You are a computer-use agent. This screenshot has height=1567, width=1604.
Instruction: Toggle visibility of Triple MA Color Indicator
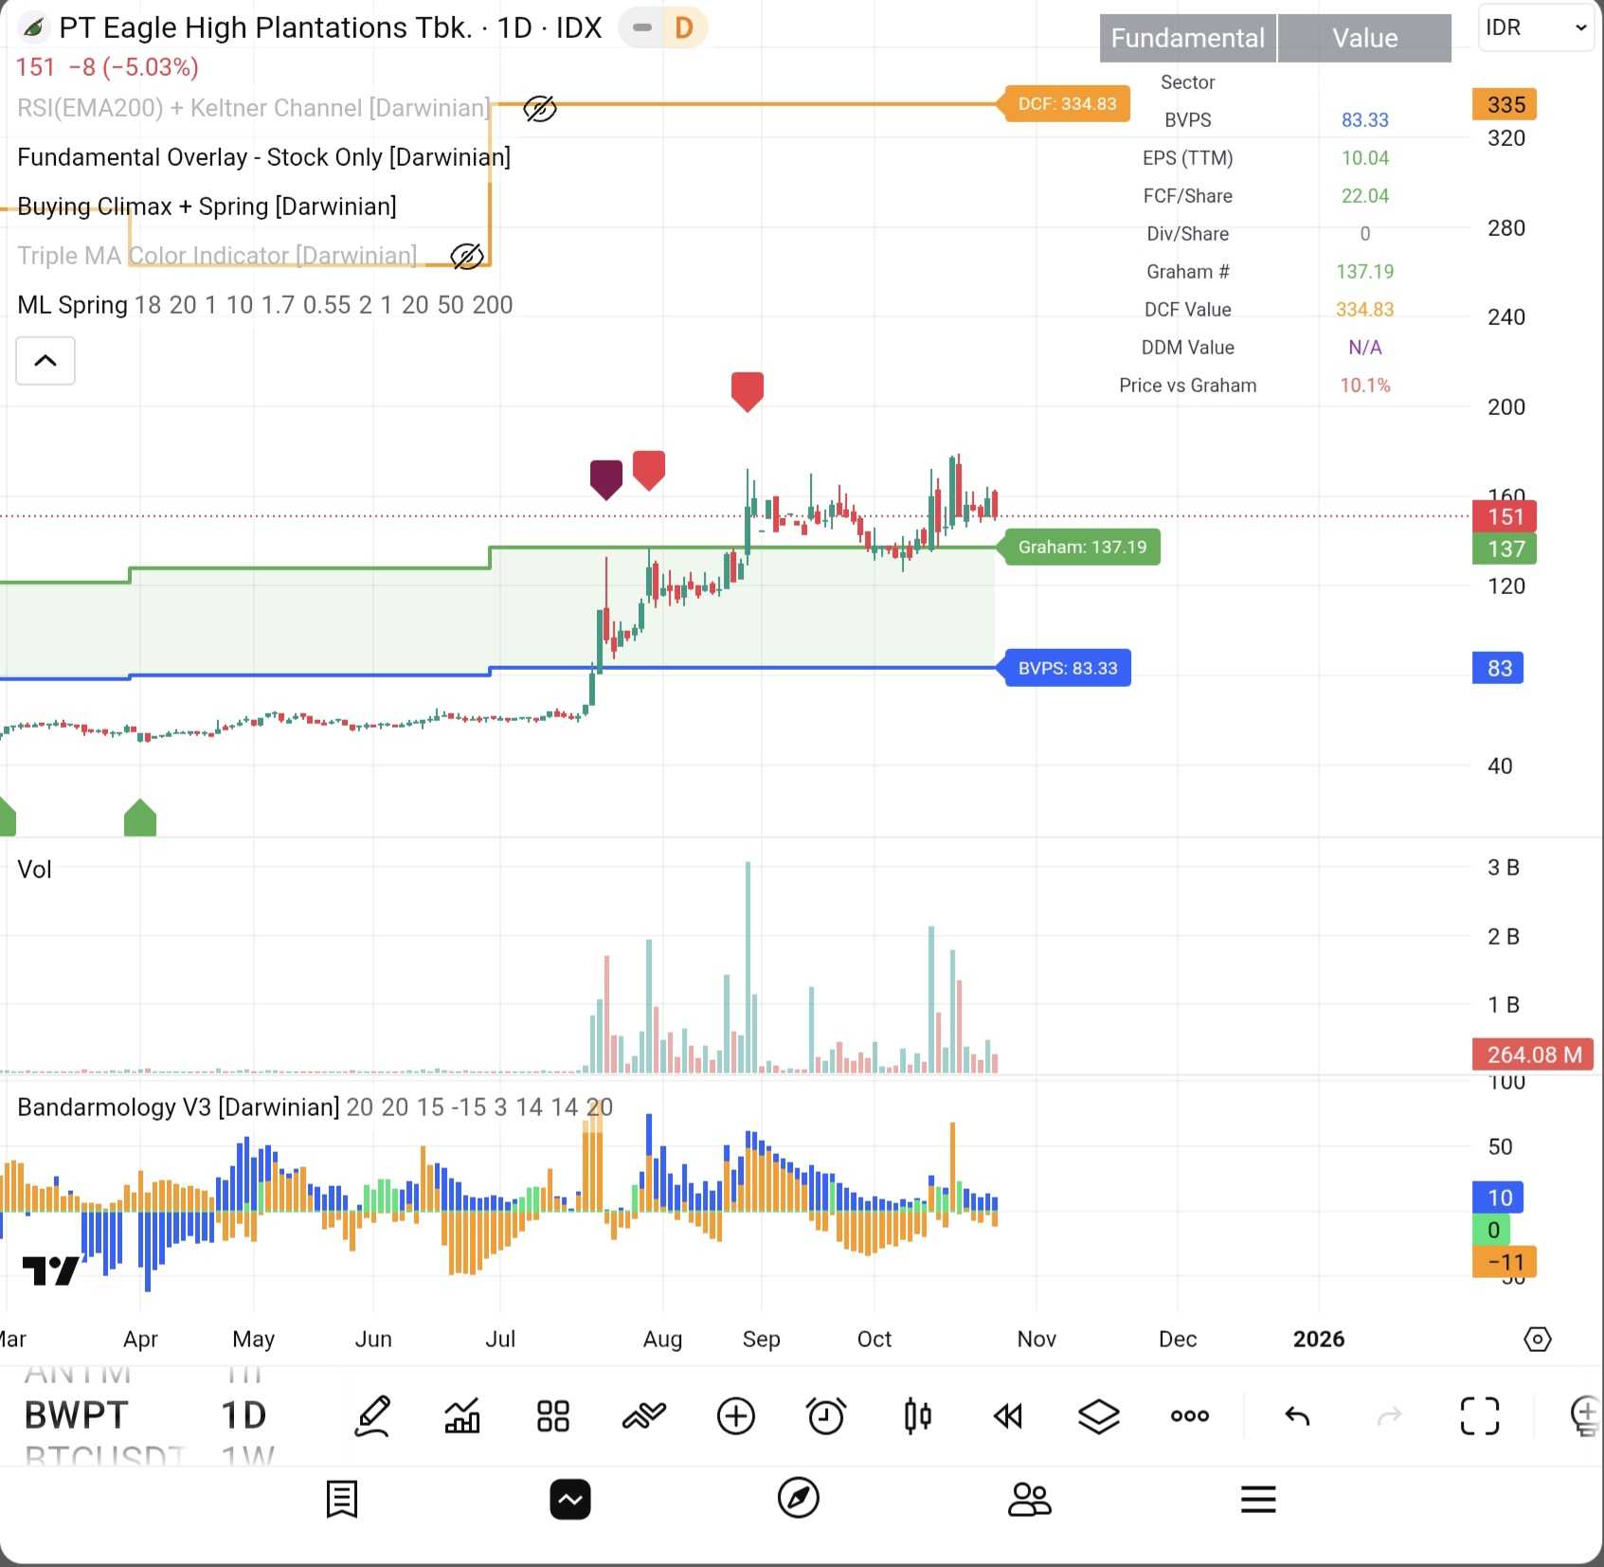pos(467,256)
